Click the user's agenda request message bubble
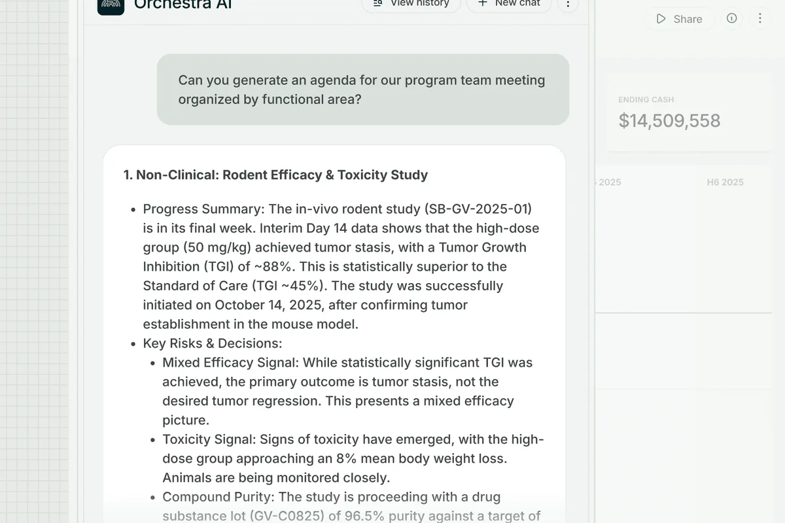This screenshot has width=785, height=523. 363,90
